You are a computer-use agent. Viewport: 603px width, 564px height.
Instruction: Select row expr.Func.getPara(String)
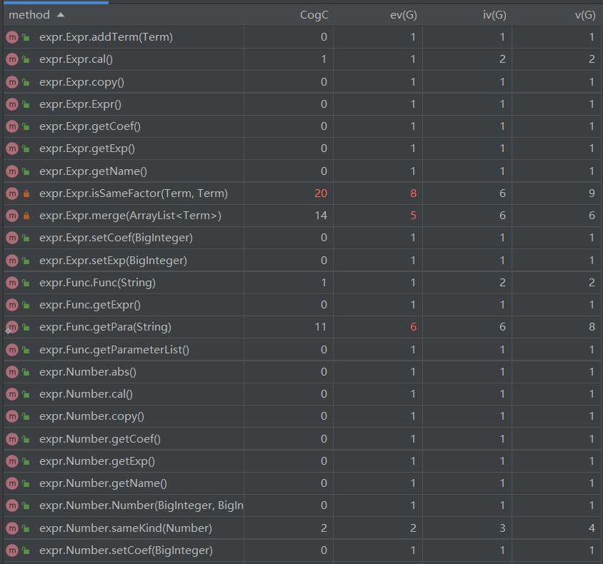[x=302, y=328]
